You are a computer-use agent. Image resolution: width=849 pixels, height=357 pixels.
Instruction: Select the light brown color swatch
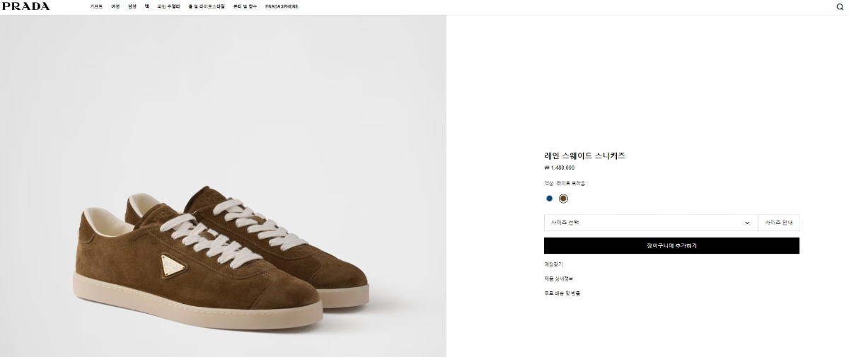click(x=563, y=199)
